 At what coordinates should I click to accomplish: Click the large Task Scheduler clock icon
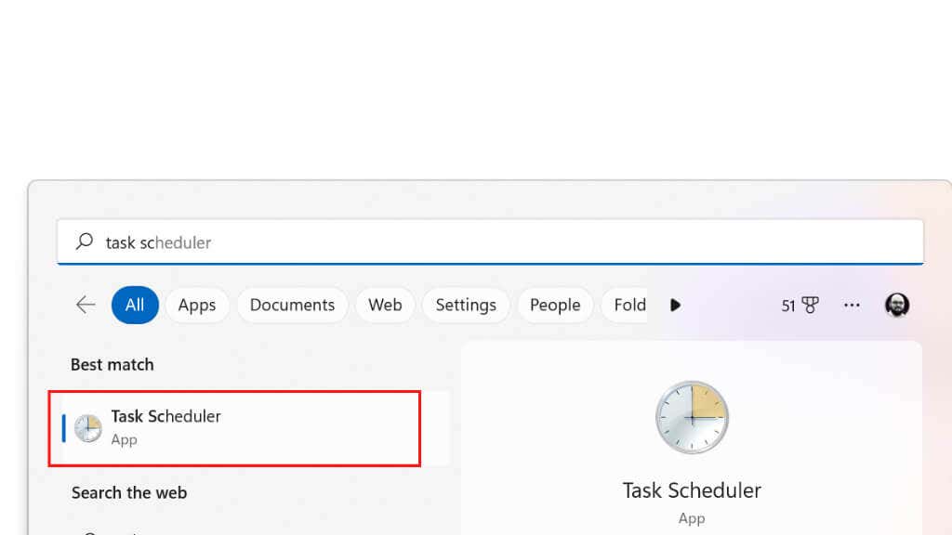[692, 417]
